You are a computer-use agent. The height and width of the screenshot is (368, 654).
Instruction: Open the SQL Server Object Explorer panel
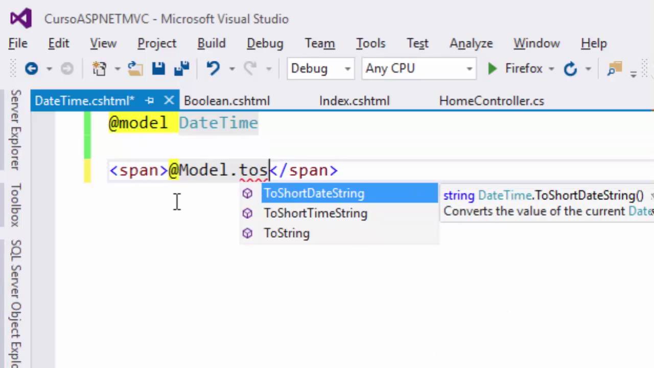pos(15,303)
